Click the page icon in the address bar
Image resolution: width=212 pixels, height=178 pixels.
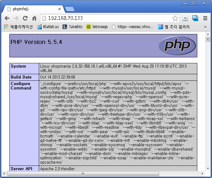tap(44, 18)
